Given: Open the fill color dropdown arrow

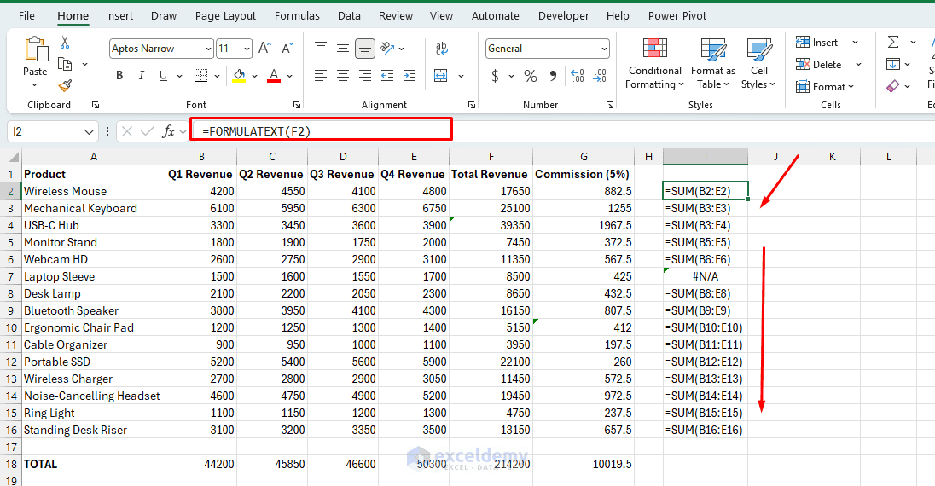Looking at the screenshot, I should tap(254, 76).
